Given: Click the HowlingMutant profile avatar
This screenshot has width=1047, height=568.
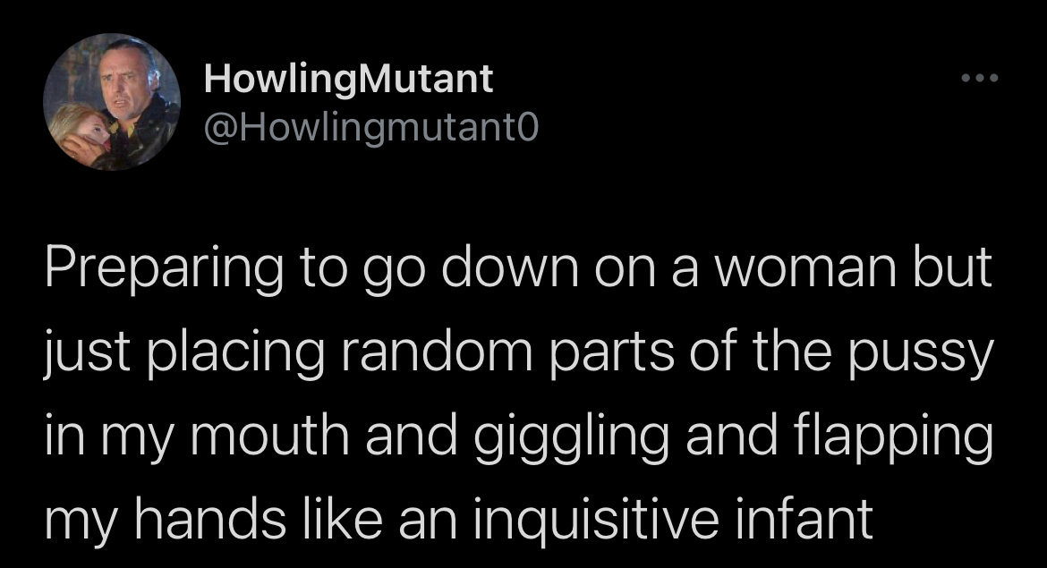Looking at the screenshot, I should pyautogui.click(x=112, y=101).
